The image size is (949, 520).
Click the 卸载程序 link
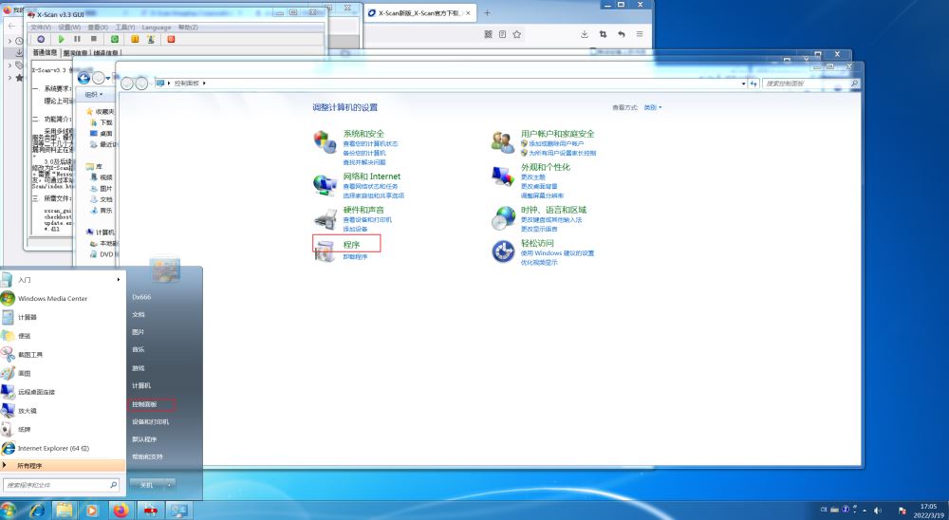356,257
